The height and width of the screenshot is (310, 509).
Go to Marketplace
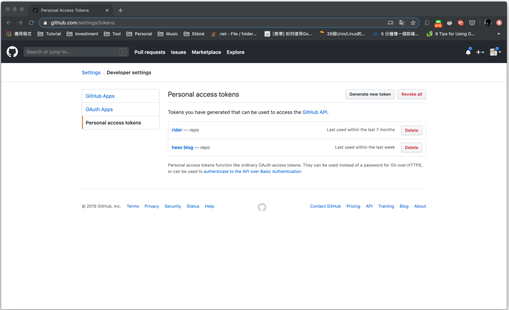(x=206, y=52)
